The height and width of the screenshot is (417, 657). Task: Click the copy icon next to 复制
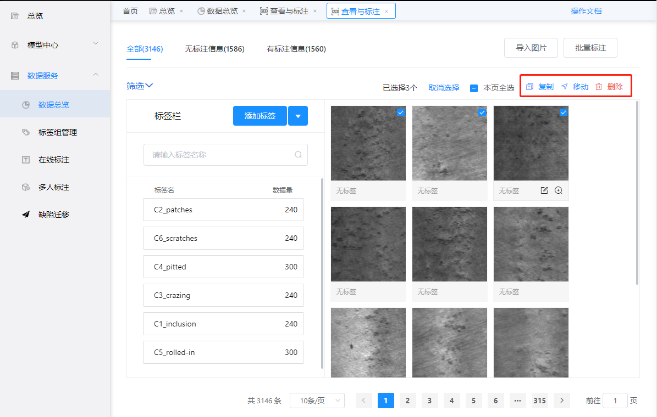pos(529,87)
